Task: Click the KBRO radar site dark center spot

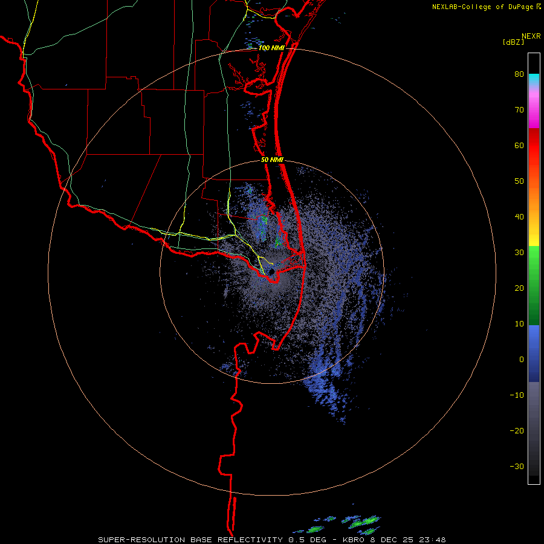Action: pos(271,271)
